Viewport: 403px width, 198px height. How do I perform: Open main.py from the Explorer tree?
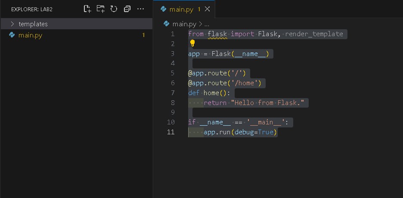(x=30, y=35)
